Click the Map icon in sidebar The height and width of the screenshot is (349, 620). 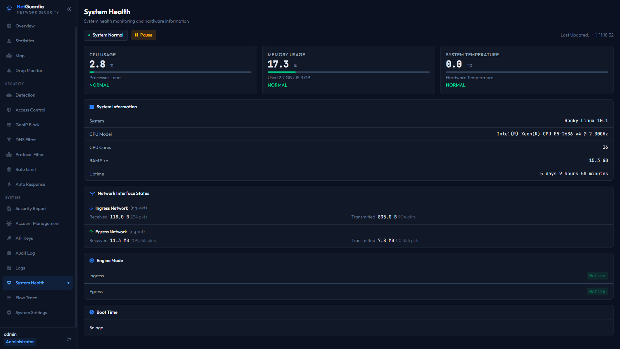[9, 56]
